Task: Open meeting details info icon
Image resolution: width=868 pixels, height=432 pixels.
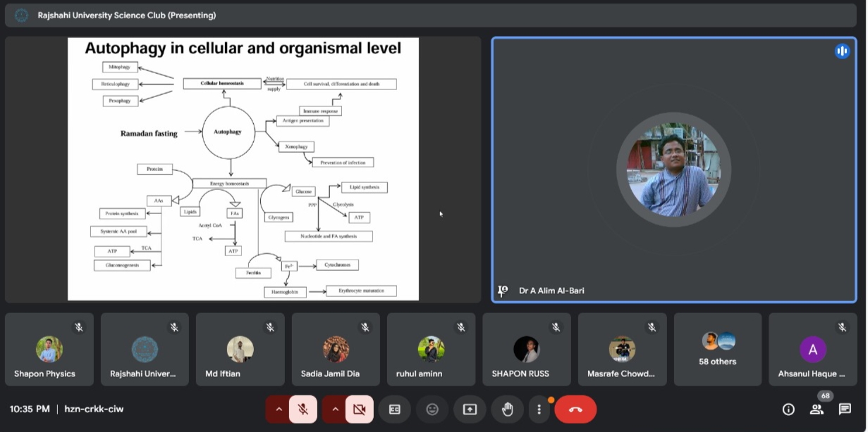Action: 788,409
